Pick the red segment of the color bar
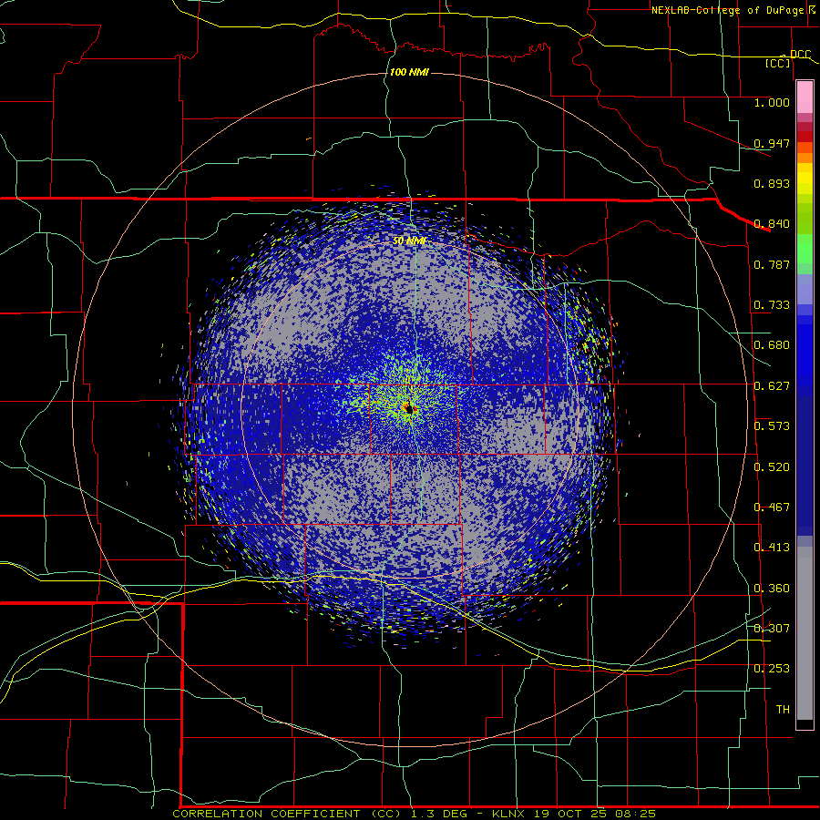This screenshot has height=820, width=820. coord(805,137)
